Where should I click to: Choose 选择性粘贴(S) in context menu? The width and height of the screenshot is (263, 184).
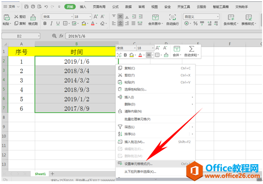(x=156, y=89)
